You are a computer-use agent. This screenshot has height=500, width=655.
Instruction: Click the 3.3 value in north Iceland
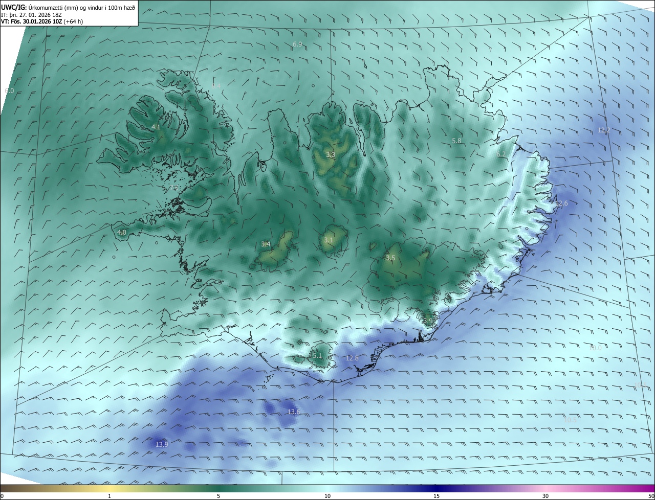pos(331,154)
